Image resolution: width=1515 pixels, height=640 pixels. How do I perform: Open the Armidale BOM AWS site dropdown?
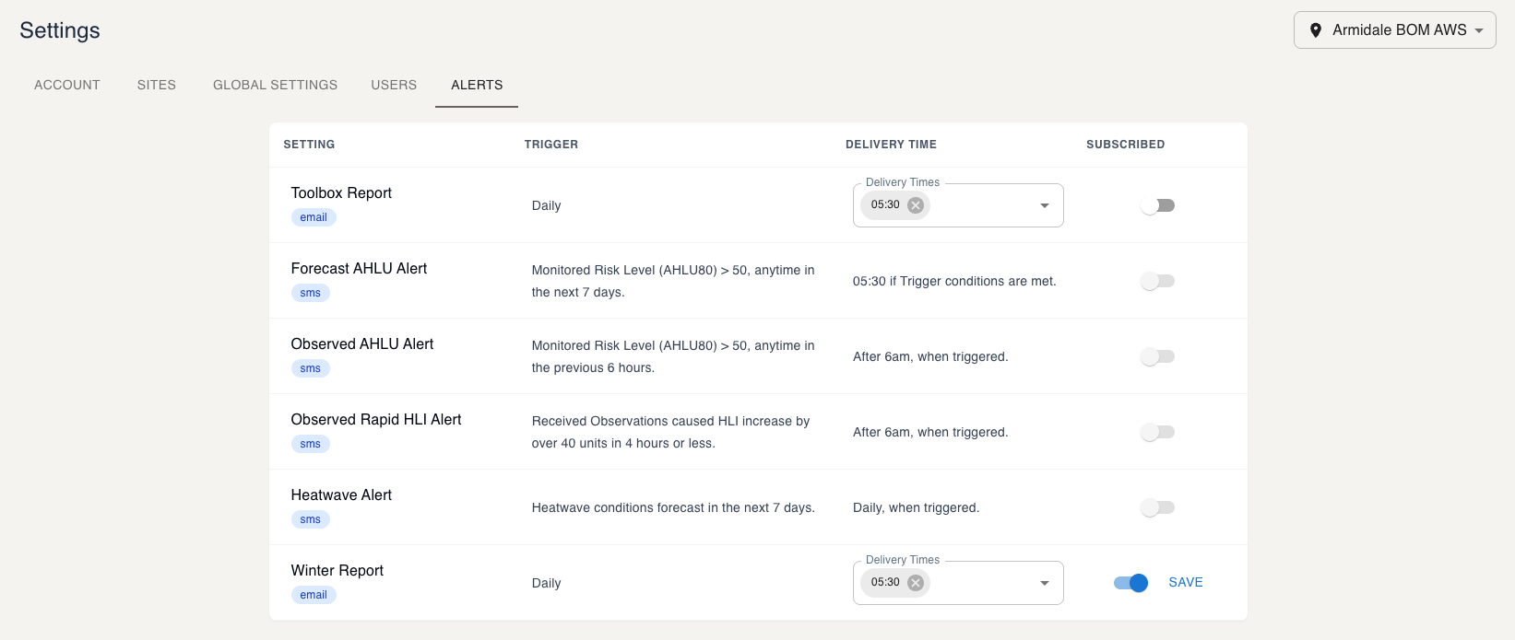[1394, 30]
